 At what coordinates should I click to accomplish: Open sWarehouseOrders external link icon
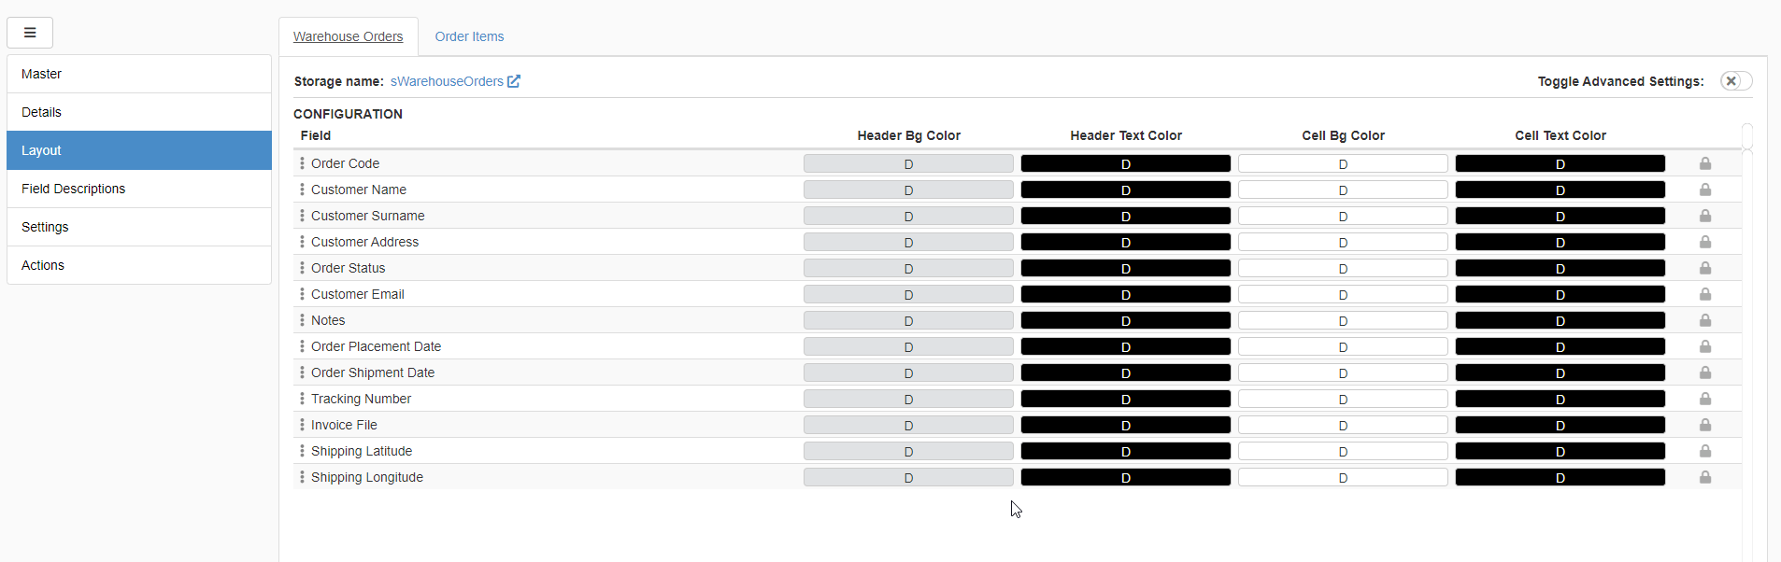514,81
